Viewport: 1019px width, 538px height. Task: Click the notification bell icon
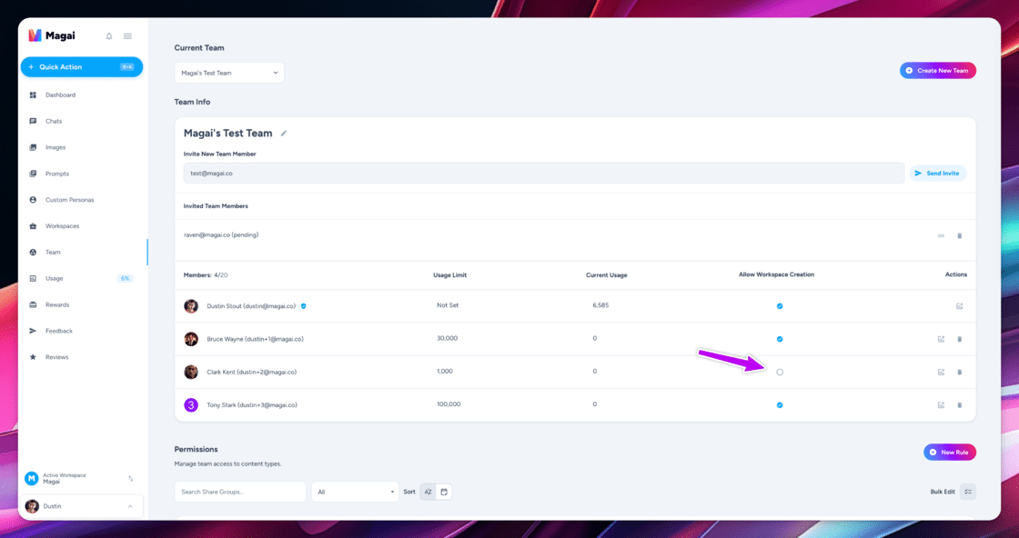109,36
